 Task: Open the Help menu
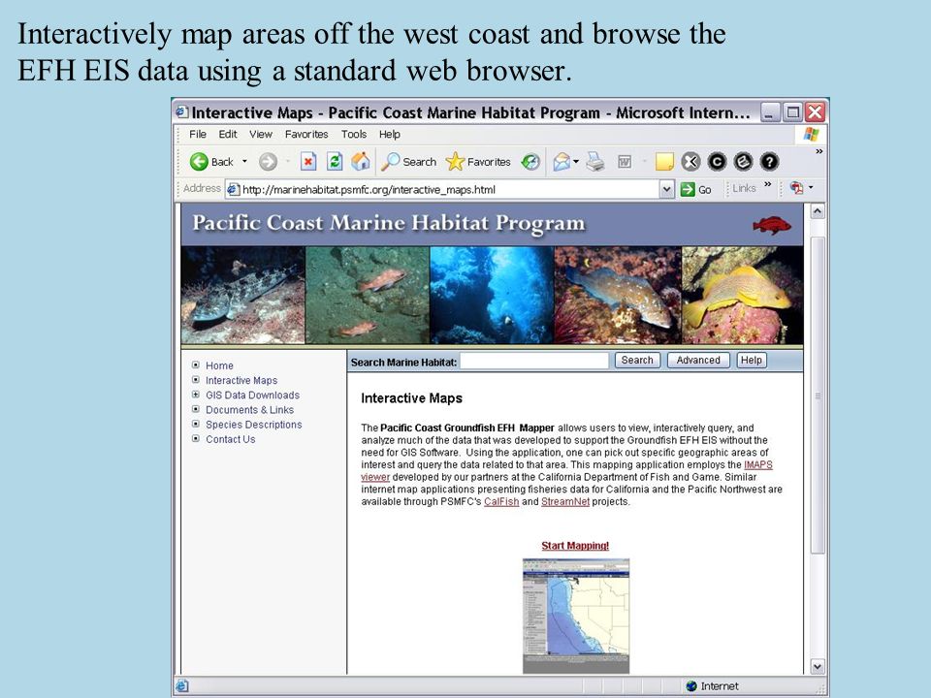390,134
